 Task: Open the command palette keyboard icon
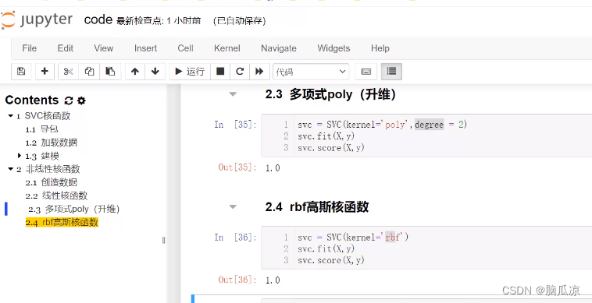pyautogui.click(x=366, y=72)
